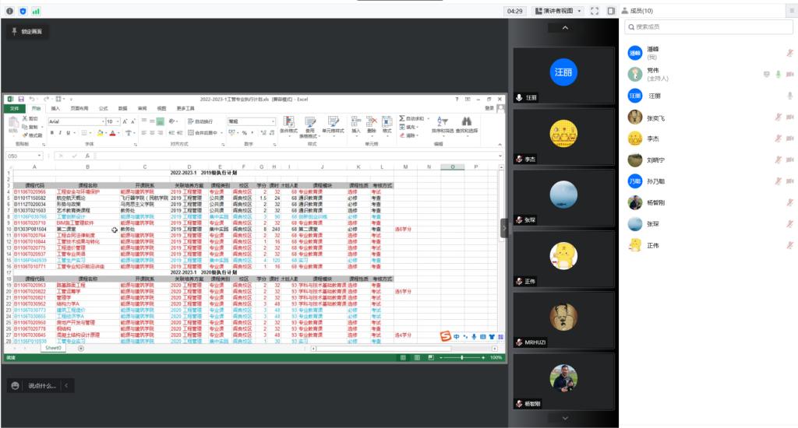Click the meeting info icon

coord(9,11)
